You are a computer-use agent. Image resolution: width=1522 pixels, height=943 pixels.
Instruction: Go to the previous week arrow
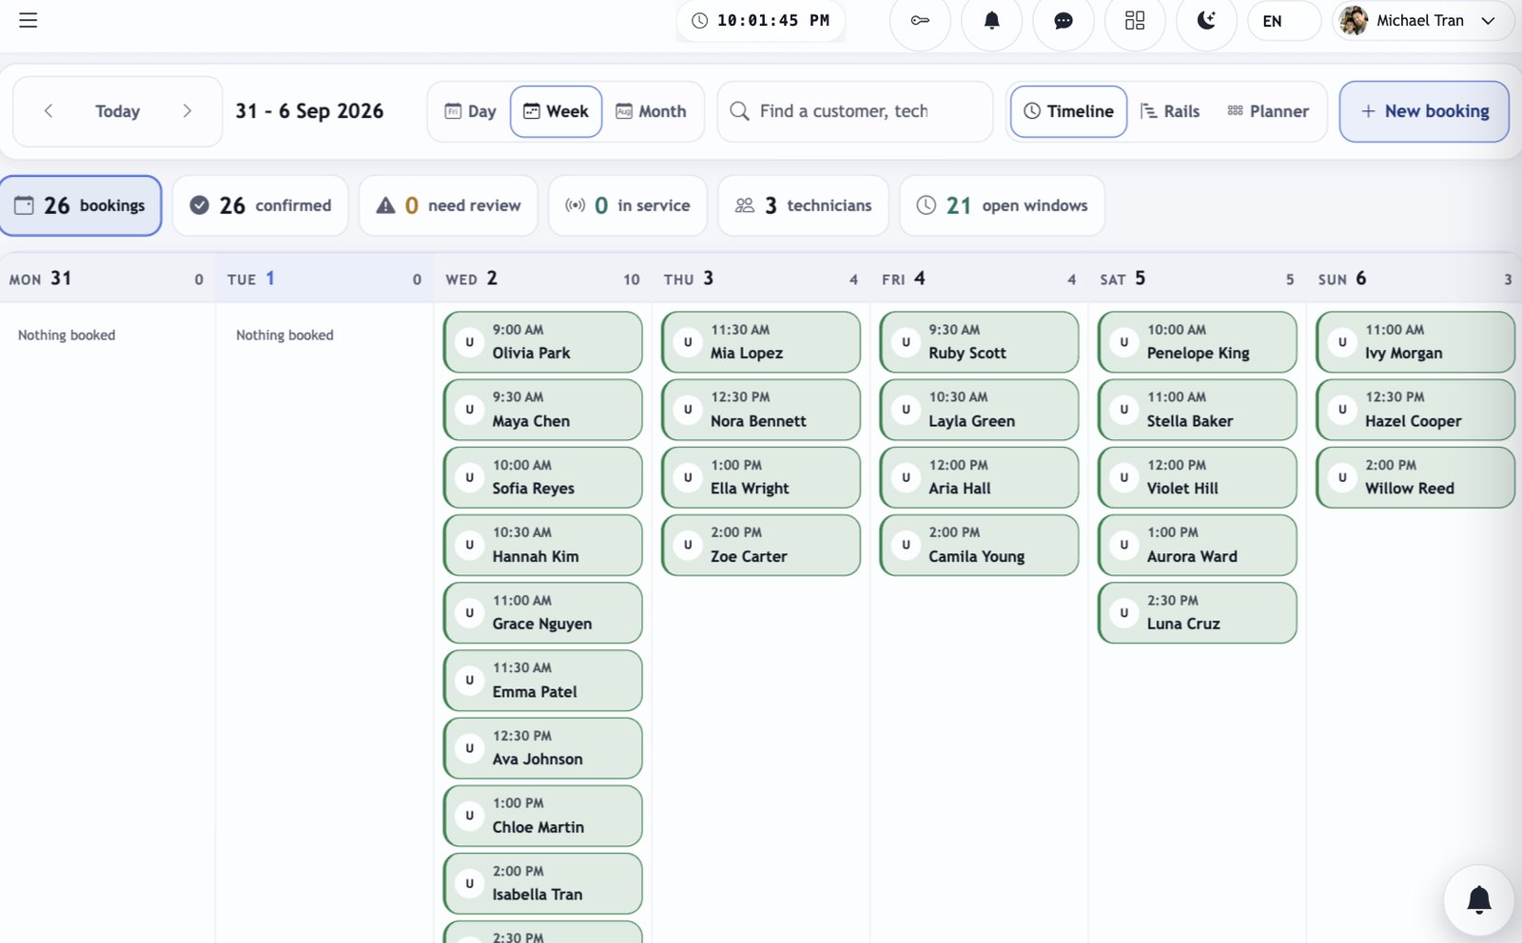[x=49, y=111]
